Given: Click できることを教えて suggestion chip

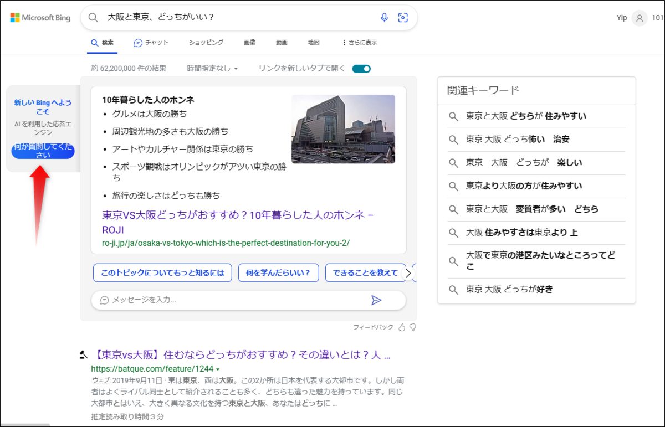Looking at the screenshot, I should (x=366, y=273).
